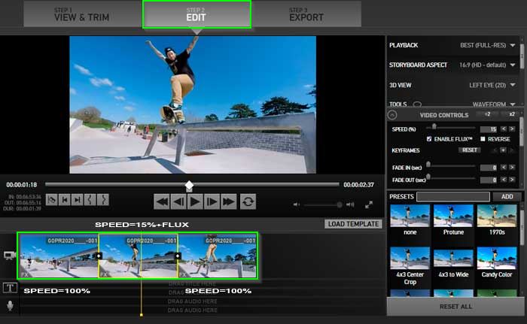The width and height of the screenshot is (527, 324).
Task: Enable the Reverse checkbox
Action: tap(482, 139)
